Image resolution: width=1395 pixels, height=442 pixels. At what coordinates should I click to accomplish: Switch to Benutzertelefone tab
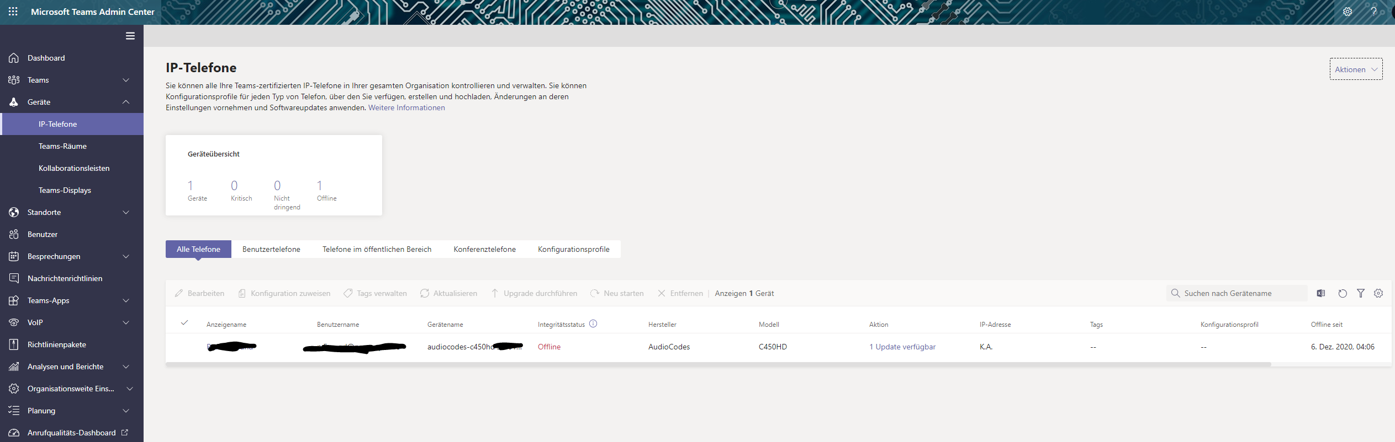point(271,249)
